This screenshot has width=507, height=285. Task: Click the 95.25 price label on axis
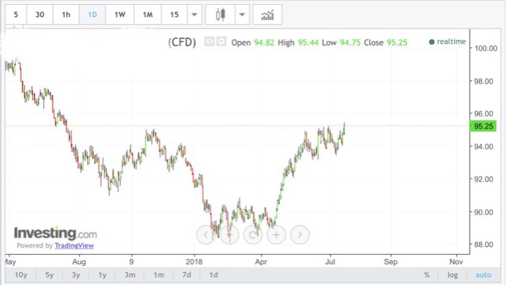[482, 126]
